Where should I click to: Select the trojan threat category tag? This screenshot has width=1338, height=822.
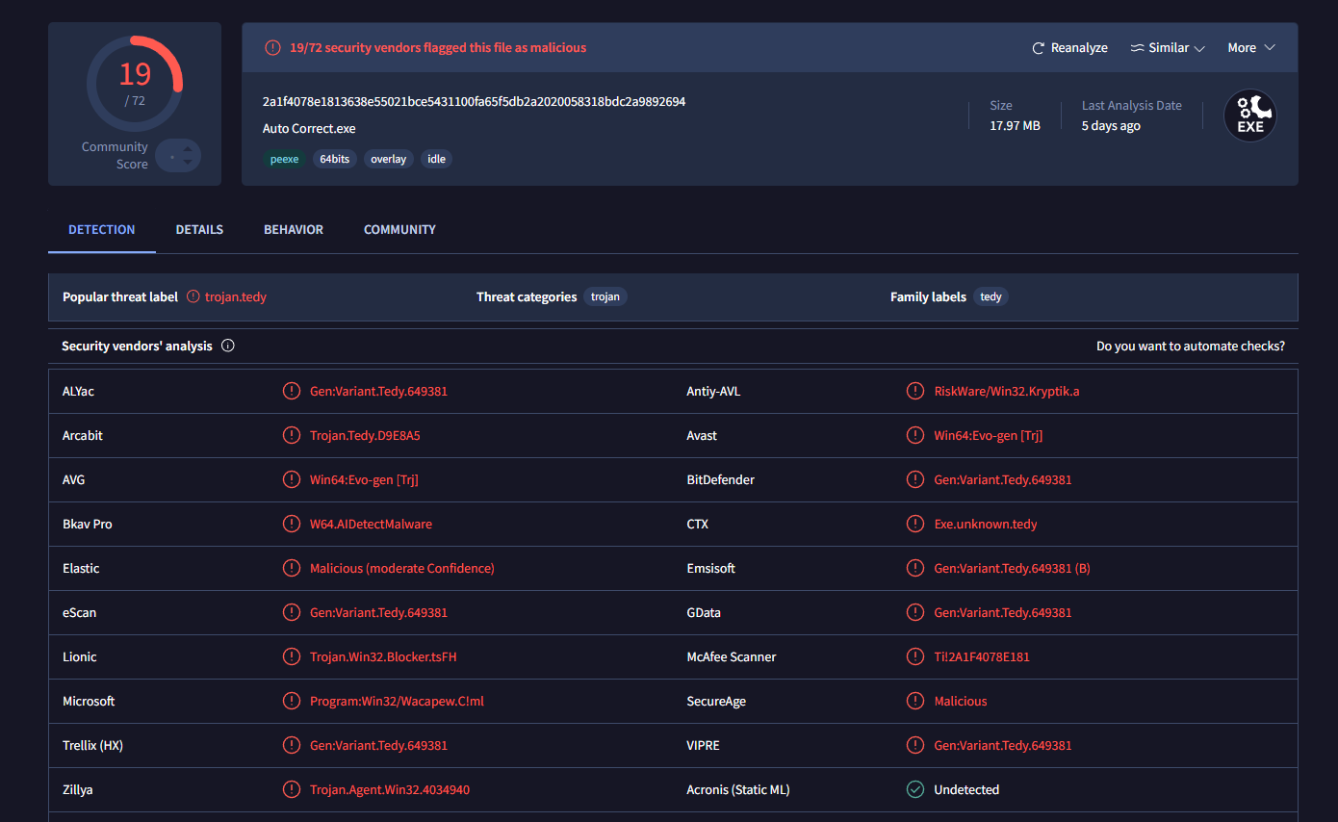[x=605, y=296]
